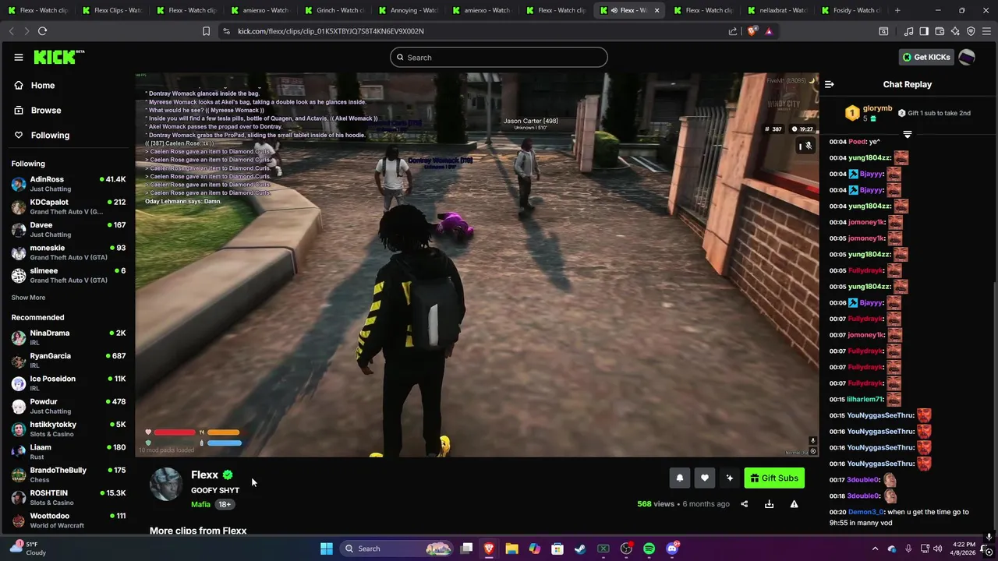Open the user profile avatar menu
This screenshot has width=998, height=561.
point(967,57)
